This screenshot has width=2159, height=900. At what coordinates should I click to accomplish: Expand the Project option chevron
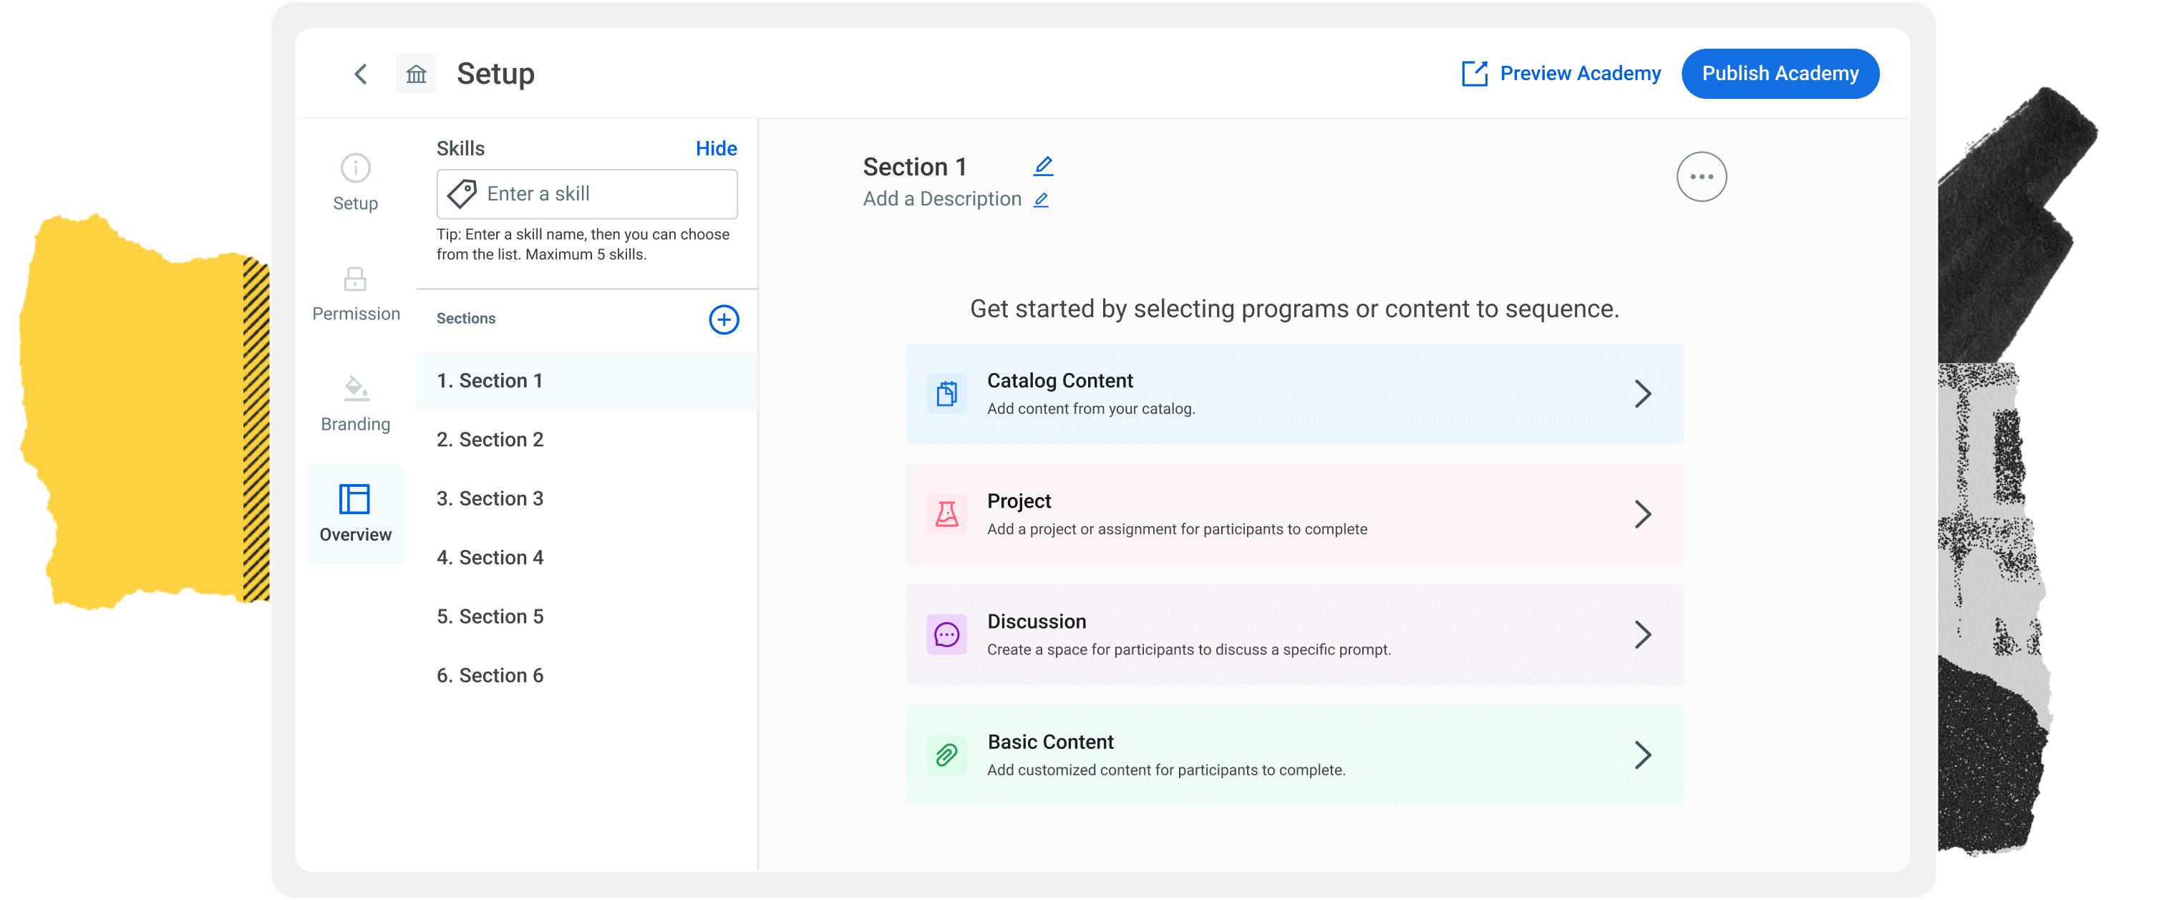(x=1642, y=513)
